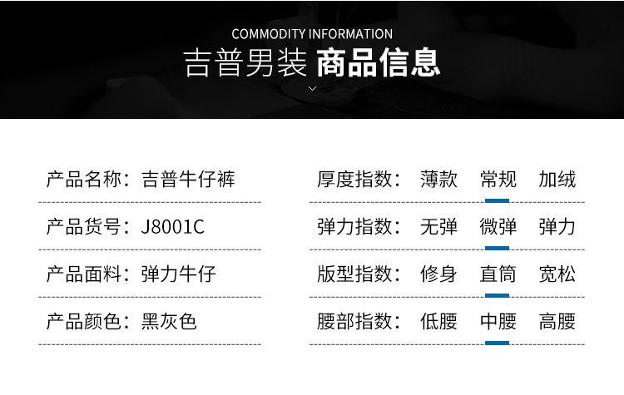Pick the 修身 fit type
Viewport: 624px width, 395px height.
click(438, 274)
